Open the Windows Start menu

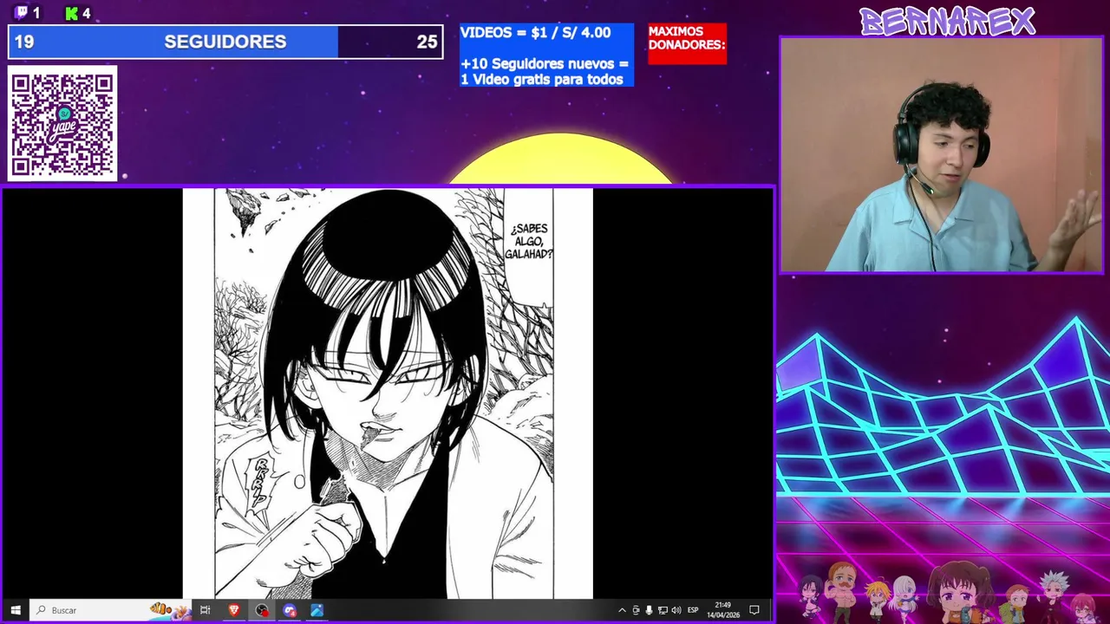(15, 610)
